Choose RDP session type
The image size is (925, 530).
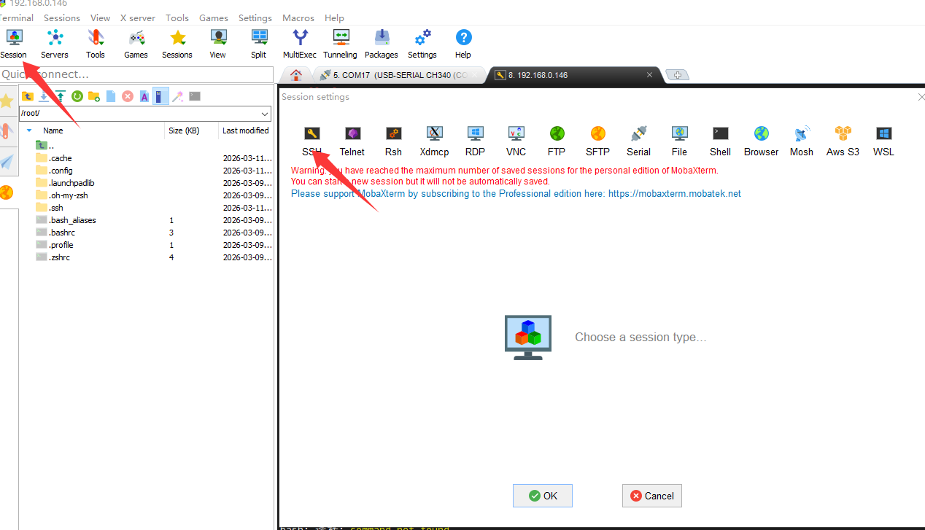(x=475, y=141)
